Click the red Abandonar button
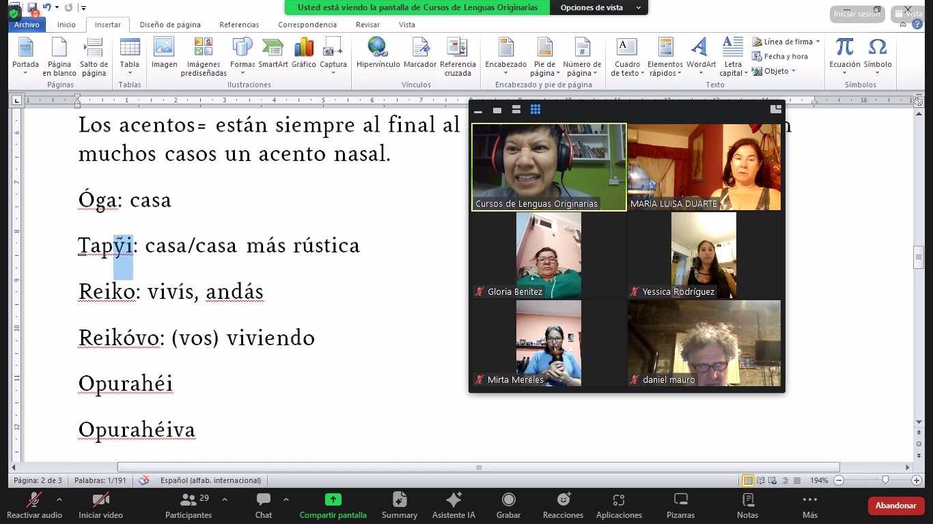This screenshot has width=933, height=524. (x=895, y=506)
